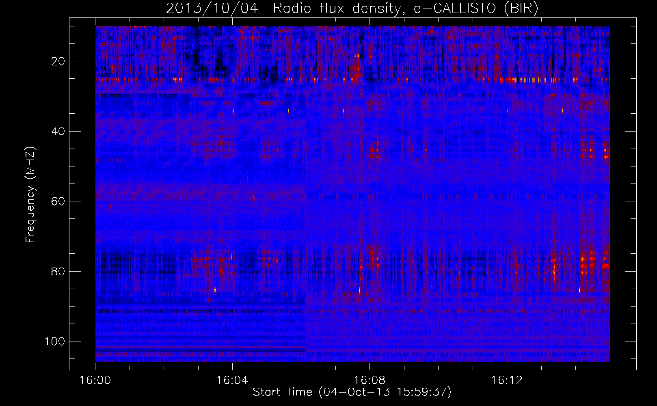
Task: Click the '16:08' time tick label
Action: pyautogui.click(x=370, y=380)
